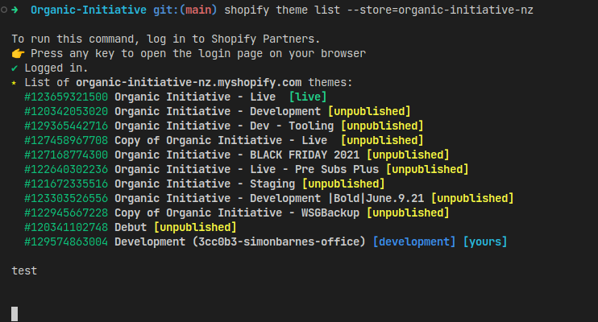Click the [unpublished] tag on Staging row
This screenshot has width=598, height=322.
pyautogui.click(x=343, y=184)
